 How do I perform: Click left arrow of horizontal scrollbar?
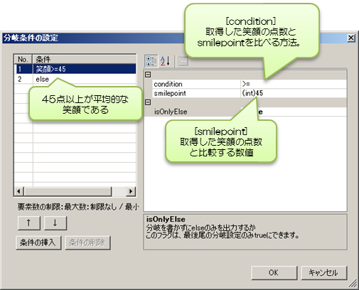pos(19,191)
